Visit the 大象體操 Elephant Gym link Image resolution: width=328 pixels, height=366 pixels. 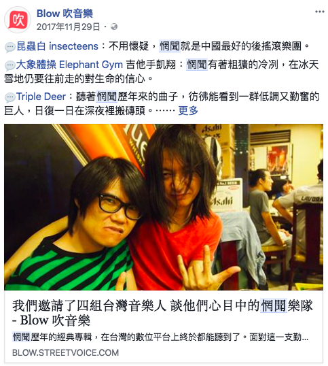click(69, 65)
